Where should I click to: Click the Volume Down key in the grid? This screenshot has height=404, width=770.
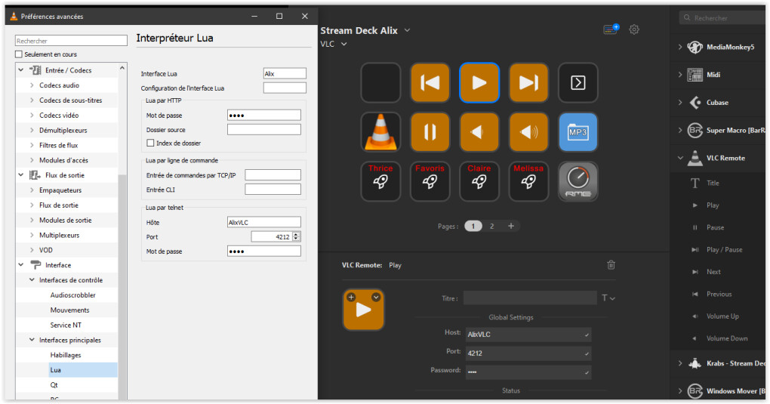pos(479,131)
